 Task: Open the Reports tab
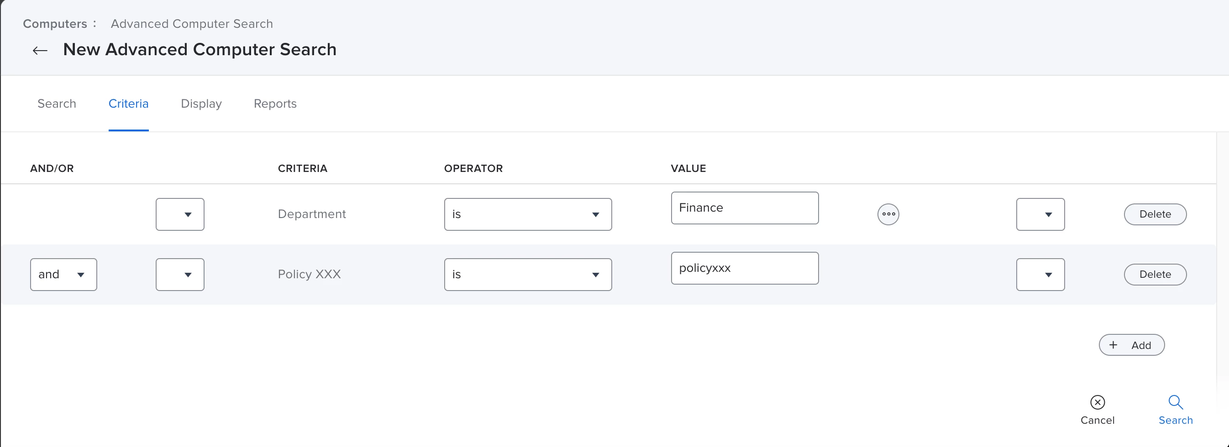[275, 104]
